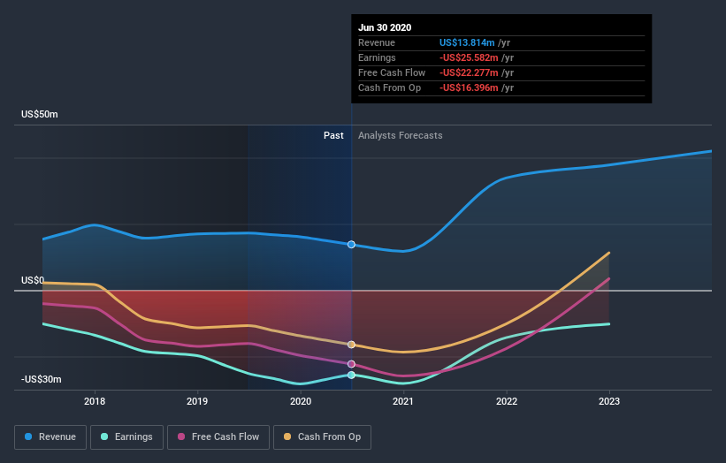Click the Earnings row label in tooltip
Viewport: 726px width, 463px height.
377,57
